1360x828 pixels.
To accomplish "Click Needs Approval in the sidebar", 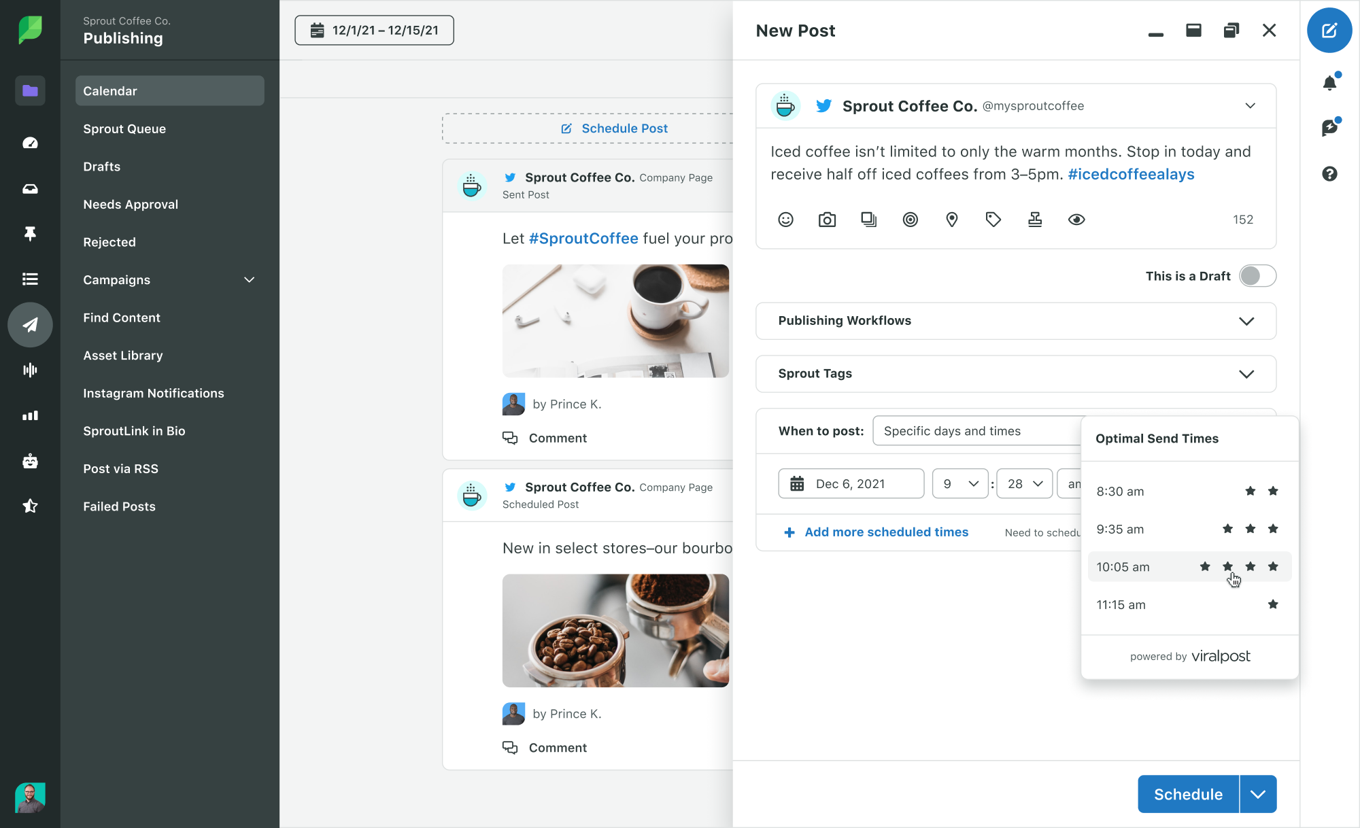I will [x=130, y=205].
